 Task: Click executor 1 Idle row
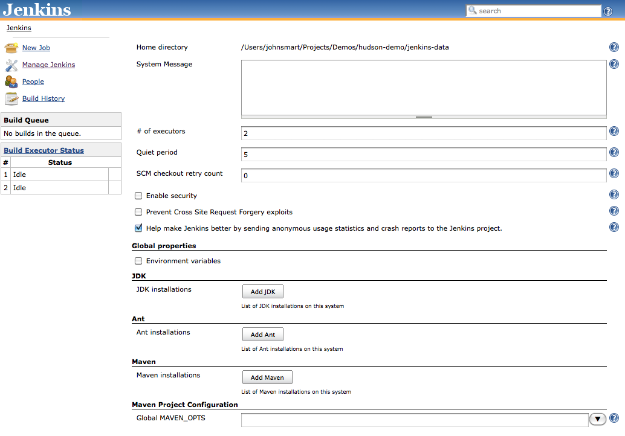click(61, 175)
